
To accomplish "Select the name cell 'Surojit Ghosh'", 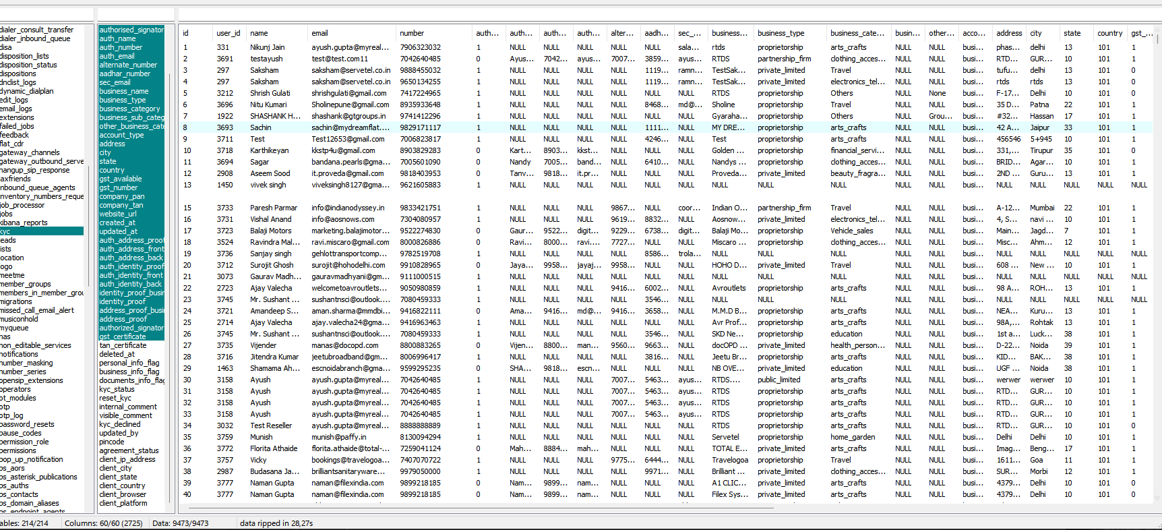I will coord(272,265).
